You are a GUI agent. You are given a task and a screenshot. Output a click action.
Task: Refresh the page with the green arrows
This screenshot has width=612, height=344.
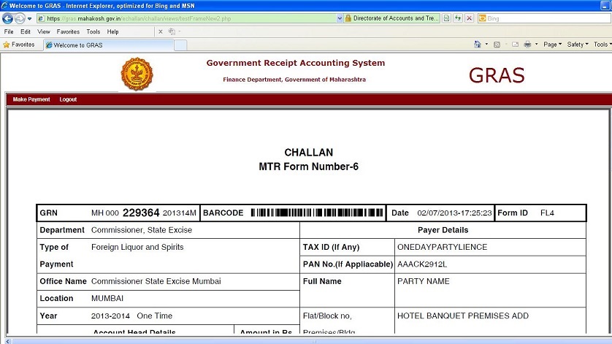pyautogui.click(x=458, y=18)
